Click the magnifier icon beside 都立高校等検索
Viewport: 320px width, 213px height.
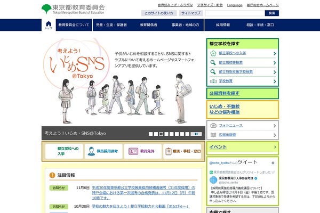[x=213, y=63]
